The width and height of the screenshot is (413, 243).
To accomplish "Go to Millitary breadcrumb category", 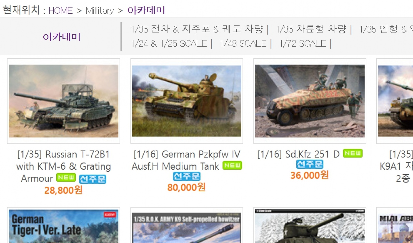I will [100, 11].
